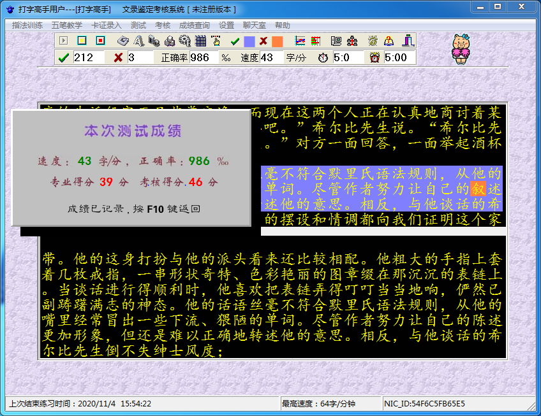The image size is (541, 416).
Task: Click the elapsed time field 5:0
Action: tap(348, 57)
